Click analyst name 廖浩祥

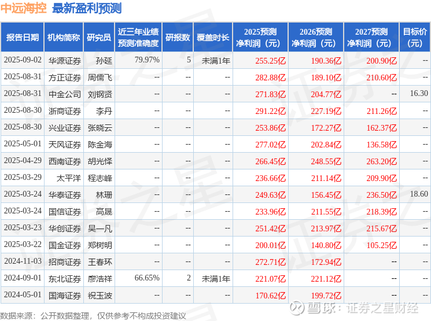pyautogui.click(x=100, y=279)
